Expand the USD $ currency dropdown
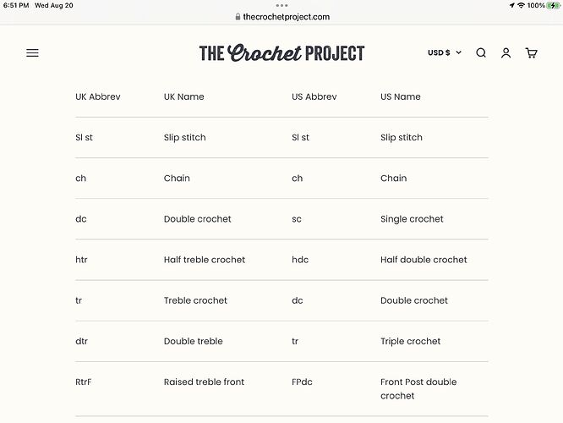The image size is (563, 423). (445, 52)
